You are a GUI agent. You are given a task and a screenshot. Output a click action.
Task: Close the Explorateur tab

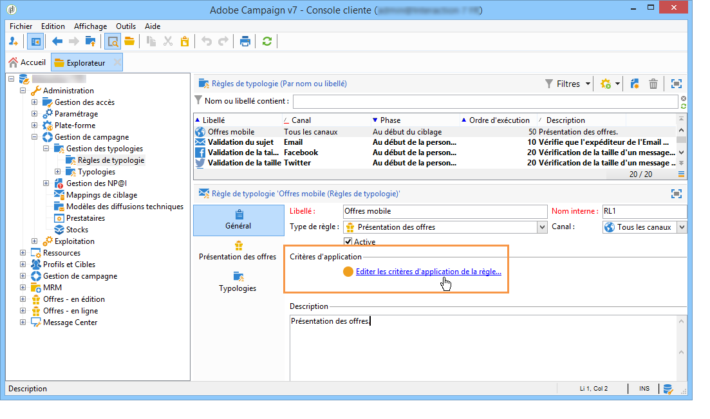pos(117,62)
